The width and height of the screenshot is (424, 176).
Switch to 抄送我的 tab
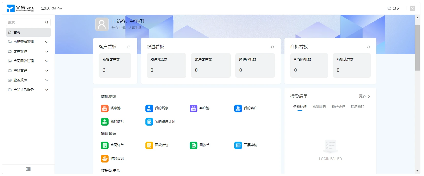pos(357,107)
